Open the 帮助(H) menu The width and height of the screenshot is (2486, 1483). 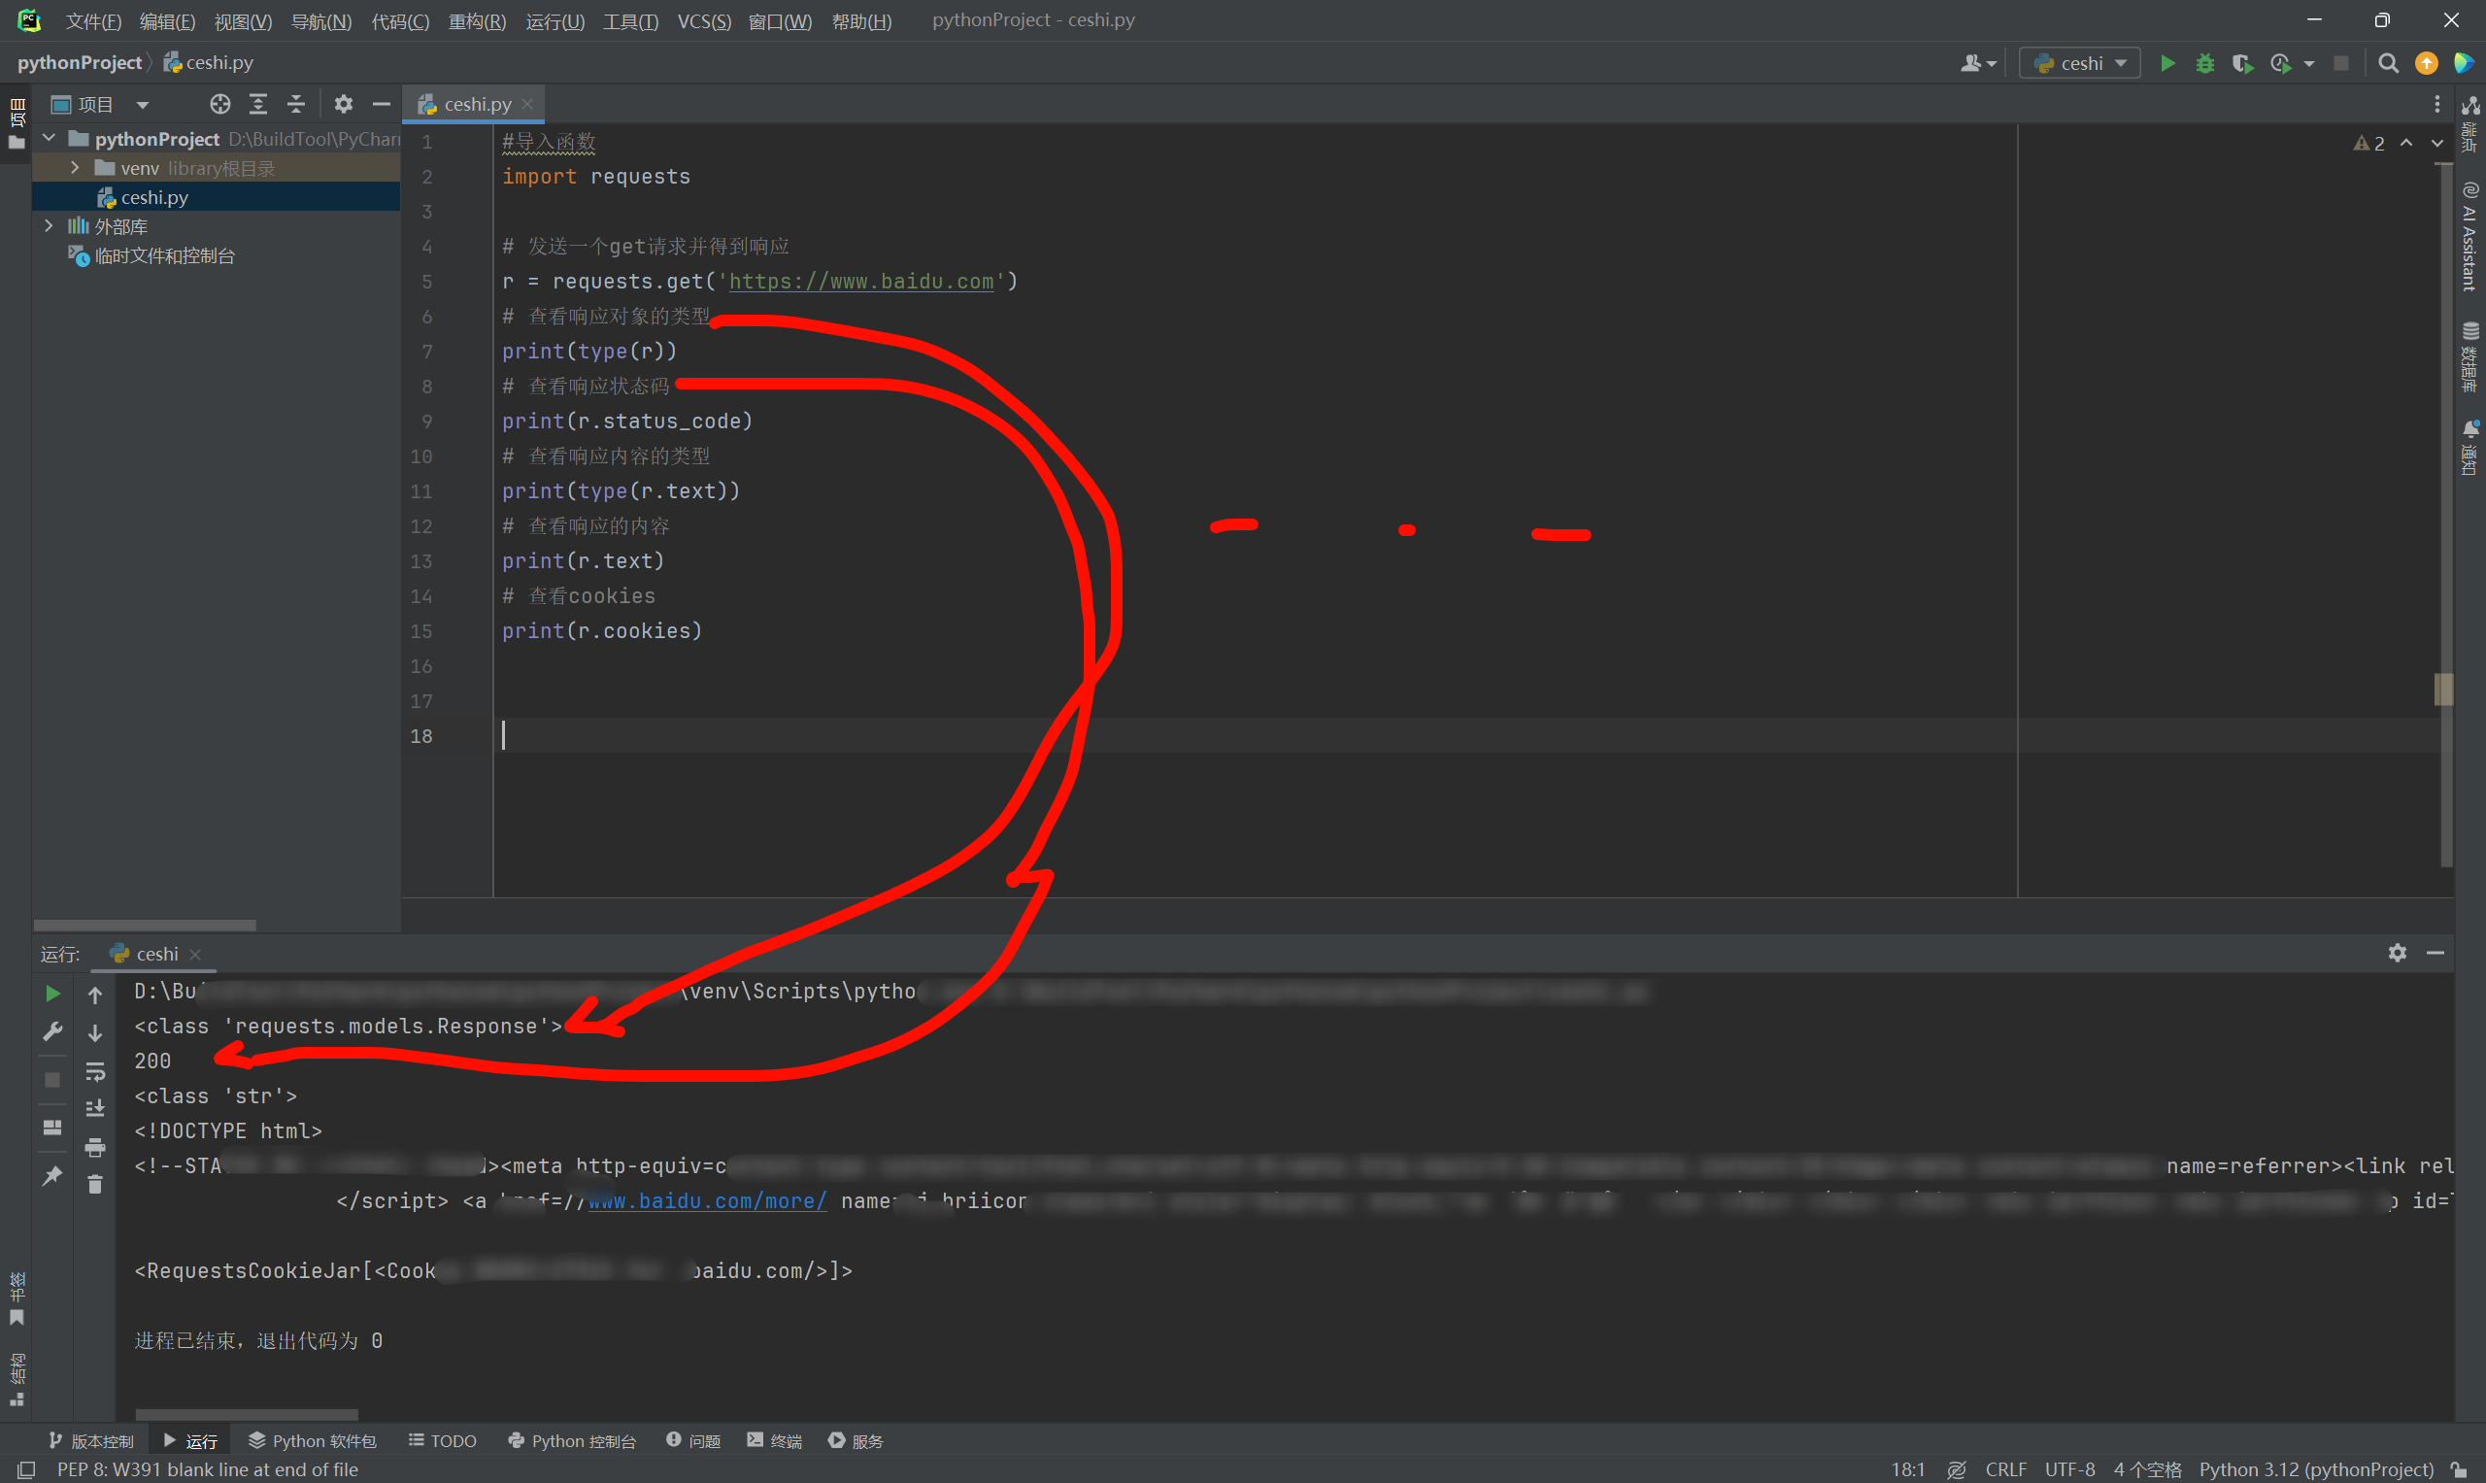(x=861, y=21)
